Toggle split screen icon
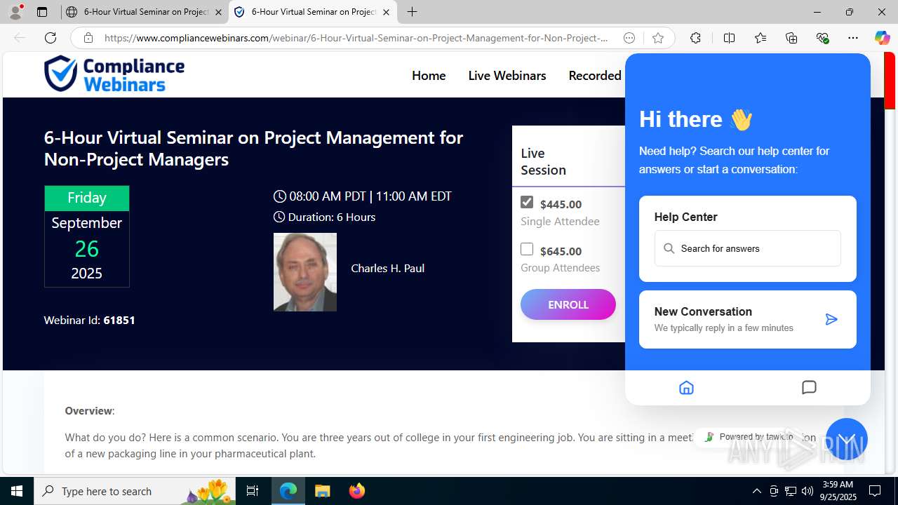 coord(729,38)
